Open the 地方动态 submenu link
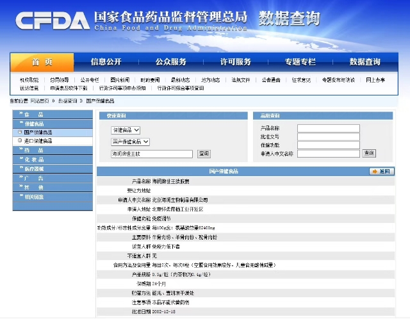 click(211, 80)
